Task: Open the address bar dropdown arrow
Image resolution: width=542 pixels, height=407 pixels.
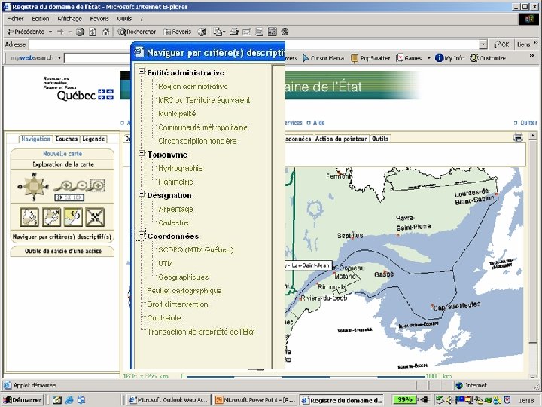Action: point(483,44)
